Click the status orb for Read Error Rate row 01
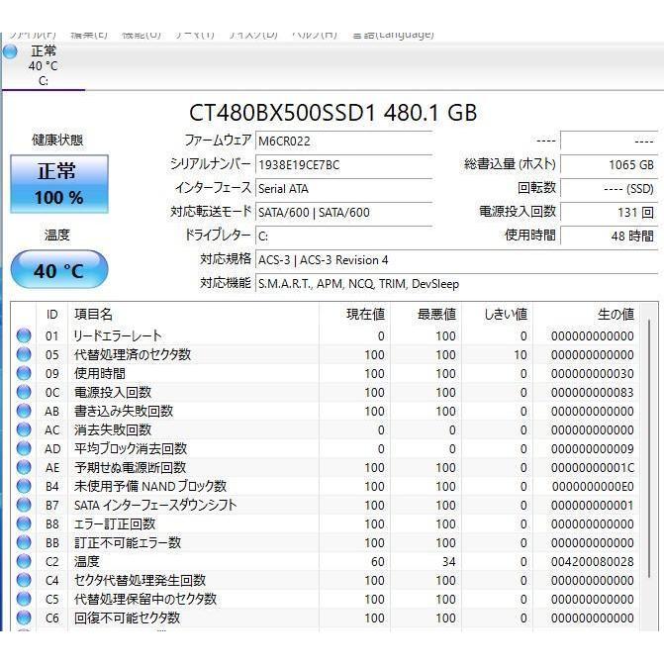 pyautogui.click(x=24, y=336)
